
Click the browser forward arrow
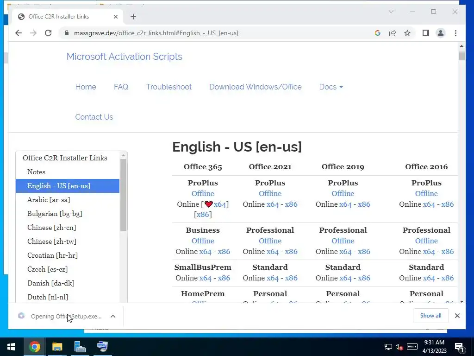click(x=33, y=33)
